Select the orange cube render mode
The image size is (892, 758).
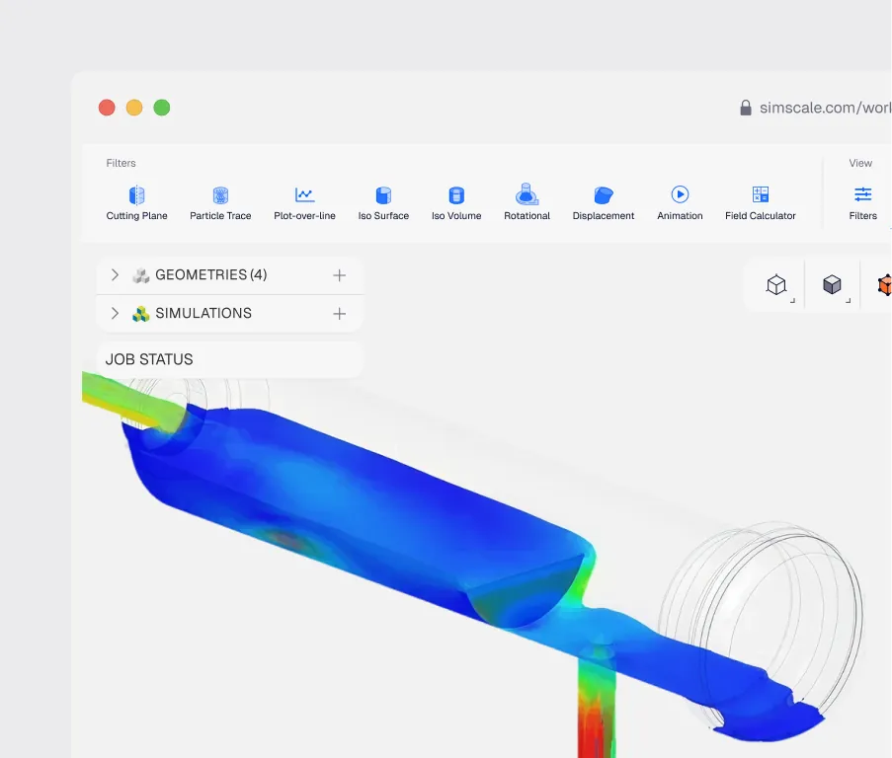(x=885, y=284)
